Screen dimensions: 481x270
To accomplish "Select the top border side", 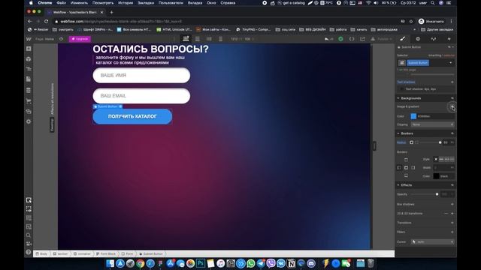I will click(x=406, y=160).
